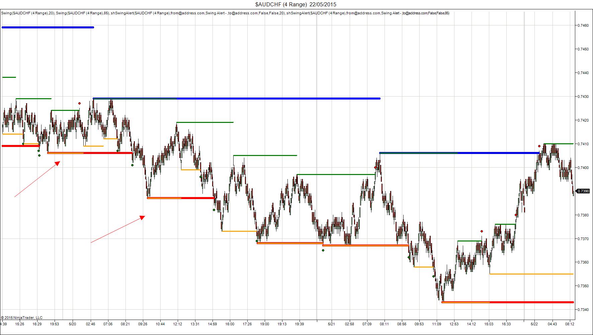
Task: Click the 5/20 date axis label
Action: pos(72,324)
